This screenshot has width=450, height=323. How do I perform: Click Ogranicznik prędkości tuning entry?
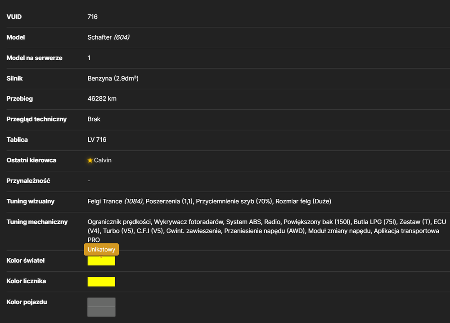(x=119, y=222)
